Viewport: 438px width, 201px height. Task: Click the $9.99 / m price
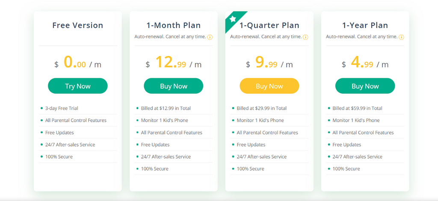[269, 63]
